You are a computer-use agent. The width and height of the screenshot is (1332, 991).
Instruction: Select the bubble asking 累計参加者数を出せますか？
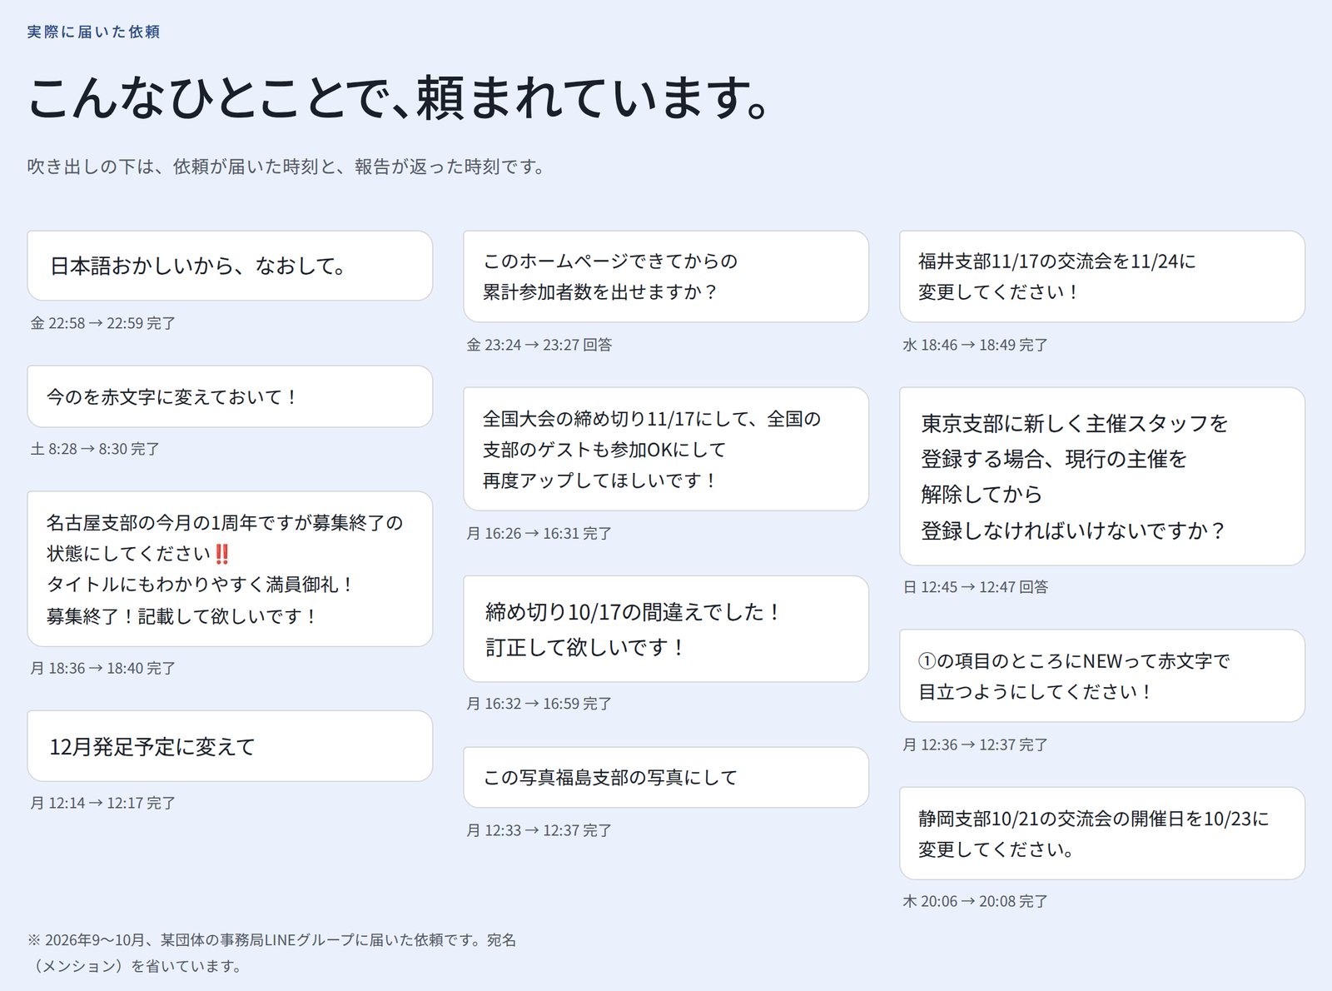point(666,276)
